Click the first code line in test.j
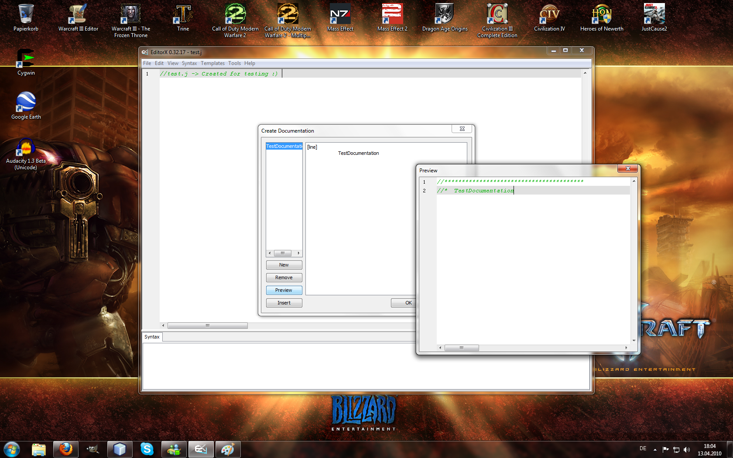 pos(219,74)
